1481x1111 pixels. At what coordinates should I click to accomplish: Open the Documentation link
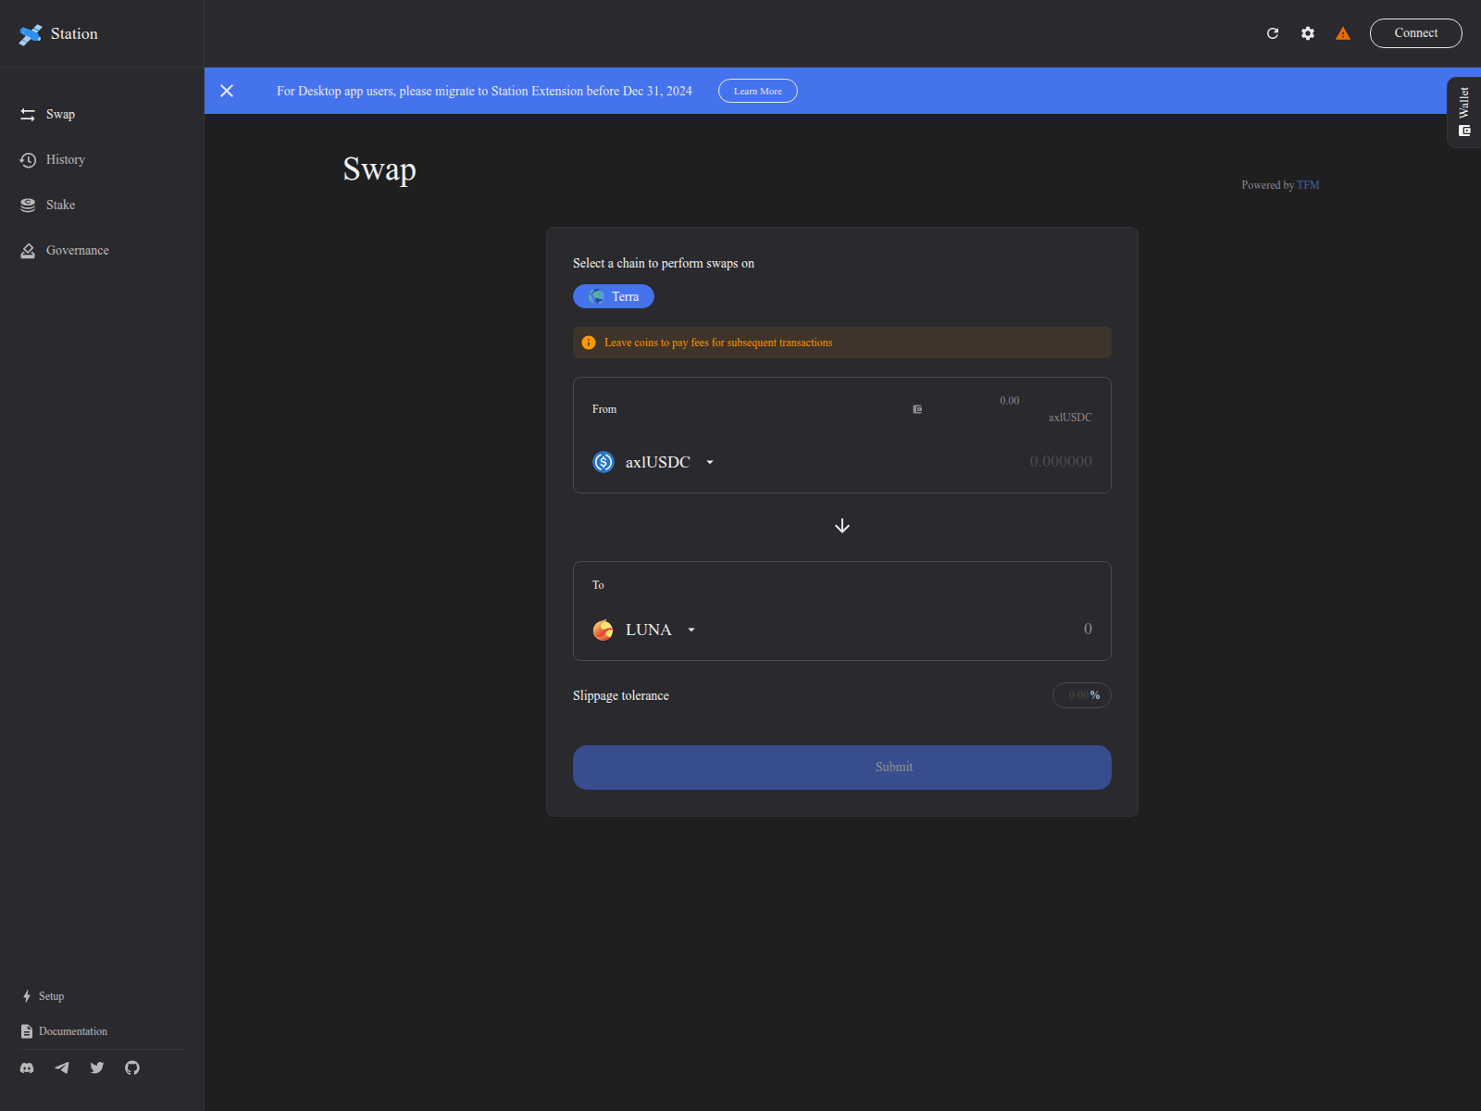tap(65, 1031)
